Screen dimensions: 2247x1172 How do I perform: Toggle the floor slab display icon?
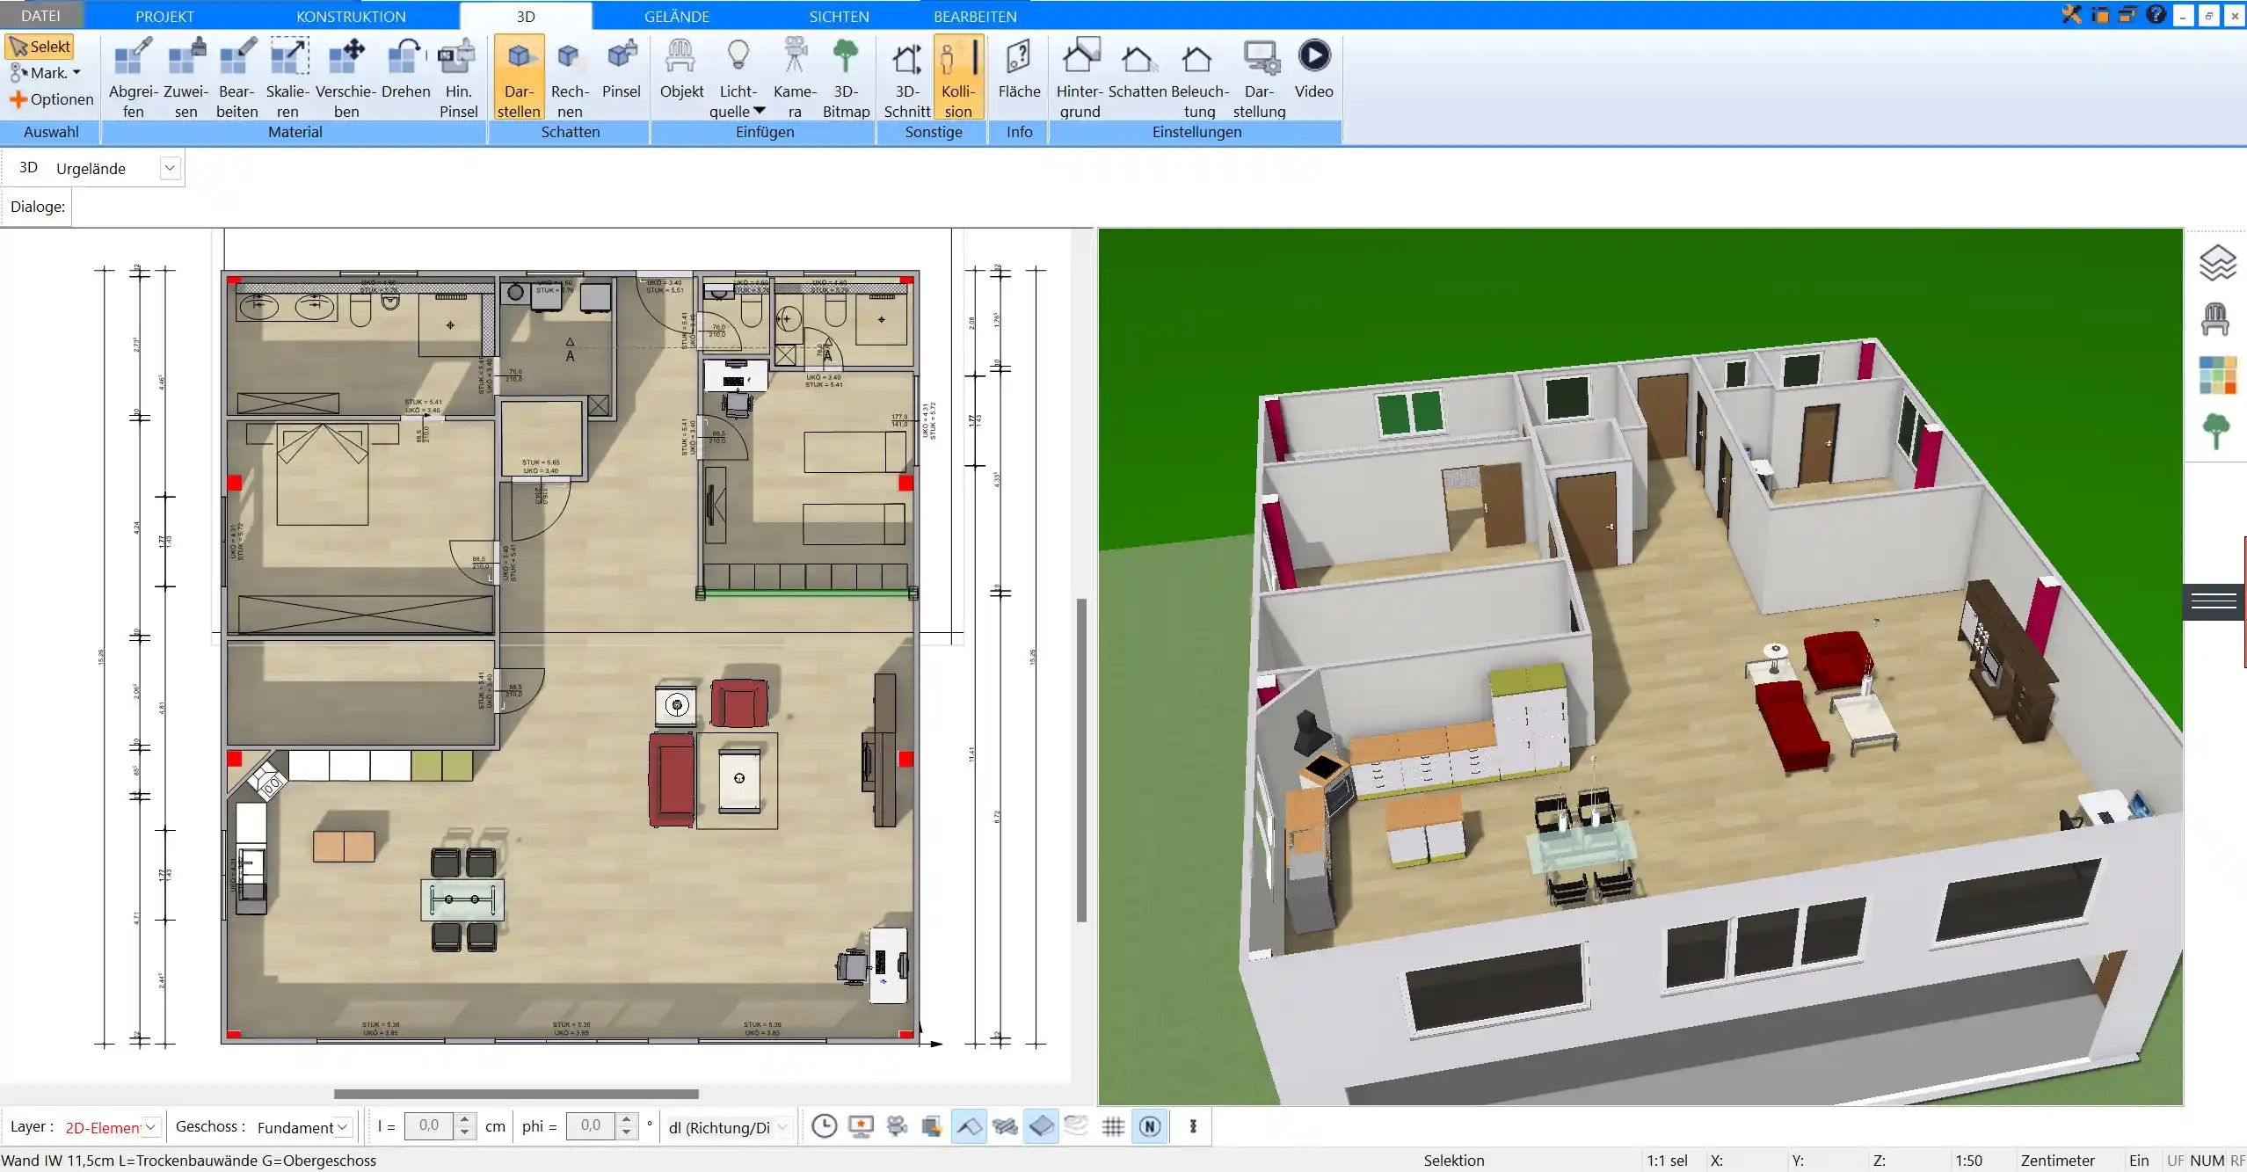(x=1041, y=1126)
